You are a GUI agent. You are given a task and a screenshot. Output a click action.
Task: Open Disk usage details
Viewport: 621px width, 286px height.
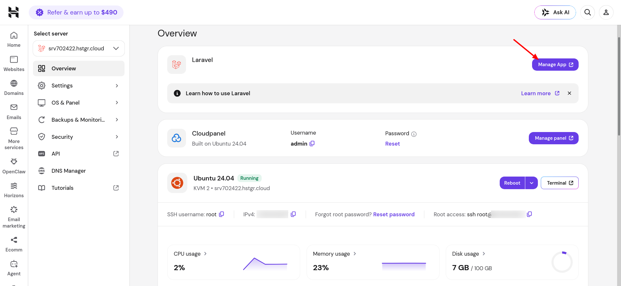(469, 254)
